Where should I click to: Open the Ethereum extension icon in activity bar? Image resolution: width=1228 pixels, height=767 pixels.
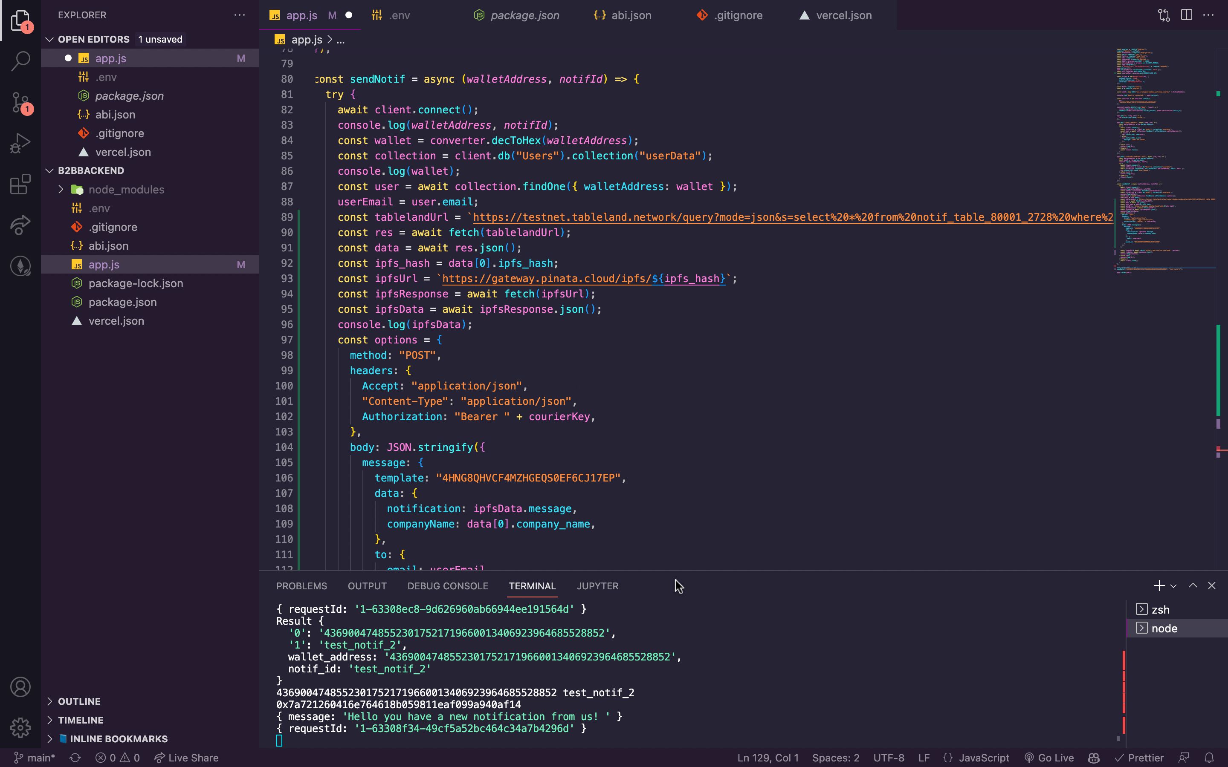(x=20, y=266)
